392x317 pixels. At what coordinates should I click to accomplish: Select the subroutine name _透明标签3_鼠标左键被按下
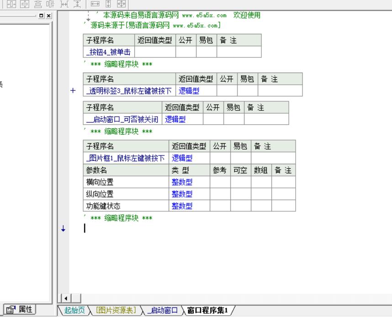[129, 91]
